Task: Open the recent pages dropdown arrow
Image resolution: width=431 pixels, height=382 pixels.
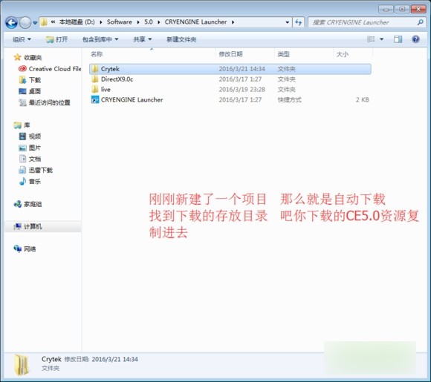Action: click(x=35, y=23)
